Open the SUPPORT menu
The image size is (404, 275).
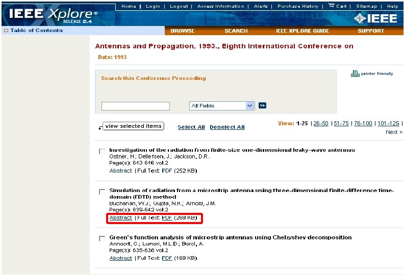coord(371,31)
